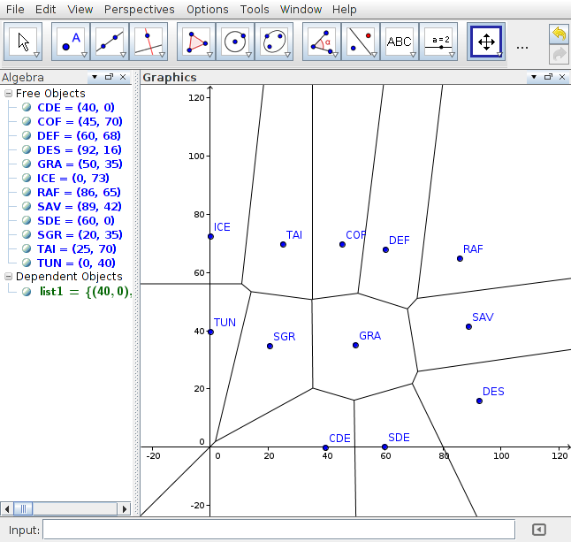Select the Polygon tool

196,42
